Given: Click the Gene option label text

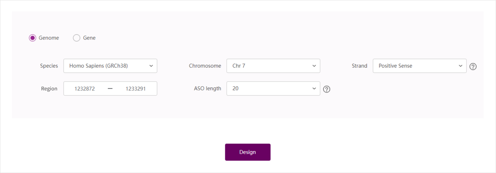Looking at the screenshot, I should (x=89, y=38).
